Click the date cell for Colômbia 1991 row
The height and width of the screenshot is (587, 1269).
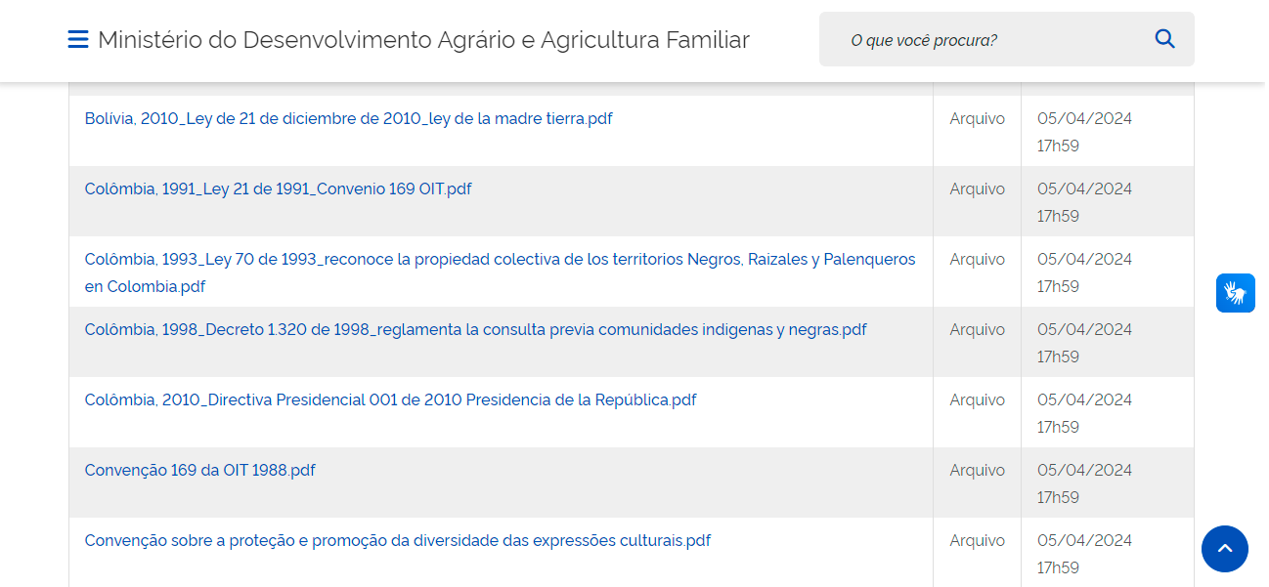(x=1084, y=202)
